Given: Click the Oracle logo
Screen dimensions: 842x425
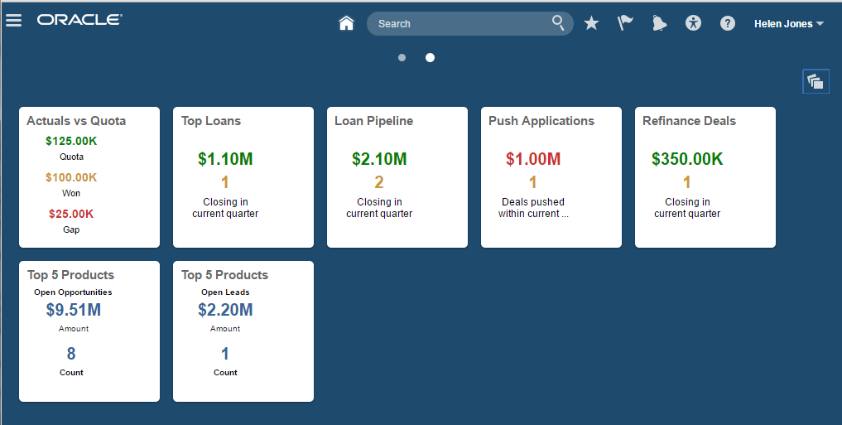Looking at the screenshot, I should 79,20.
